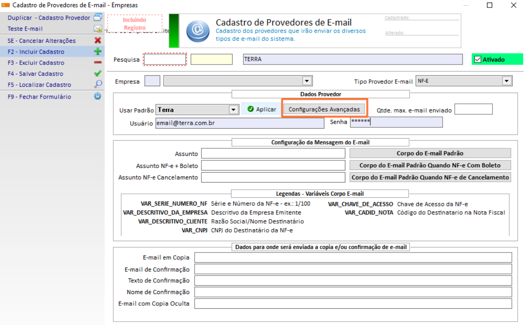
Task: Open Localizar Cadastro via the magnifier icon
Action: pos(98,84)
